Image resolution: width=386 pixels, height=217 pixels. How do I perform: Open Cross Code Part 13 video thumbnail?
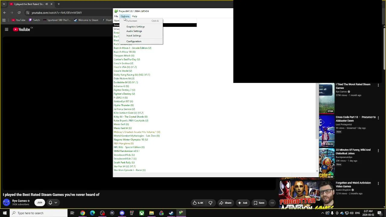[327, 131]
